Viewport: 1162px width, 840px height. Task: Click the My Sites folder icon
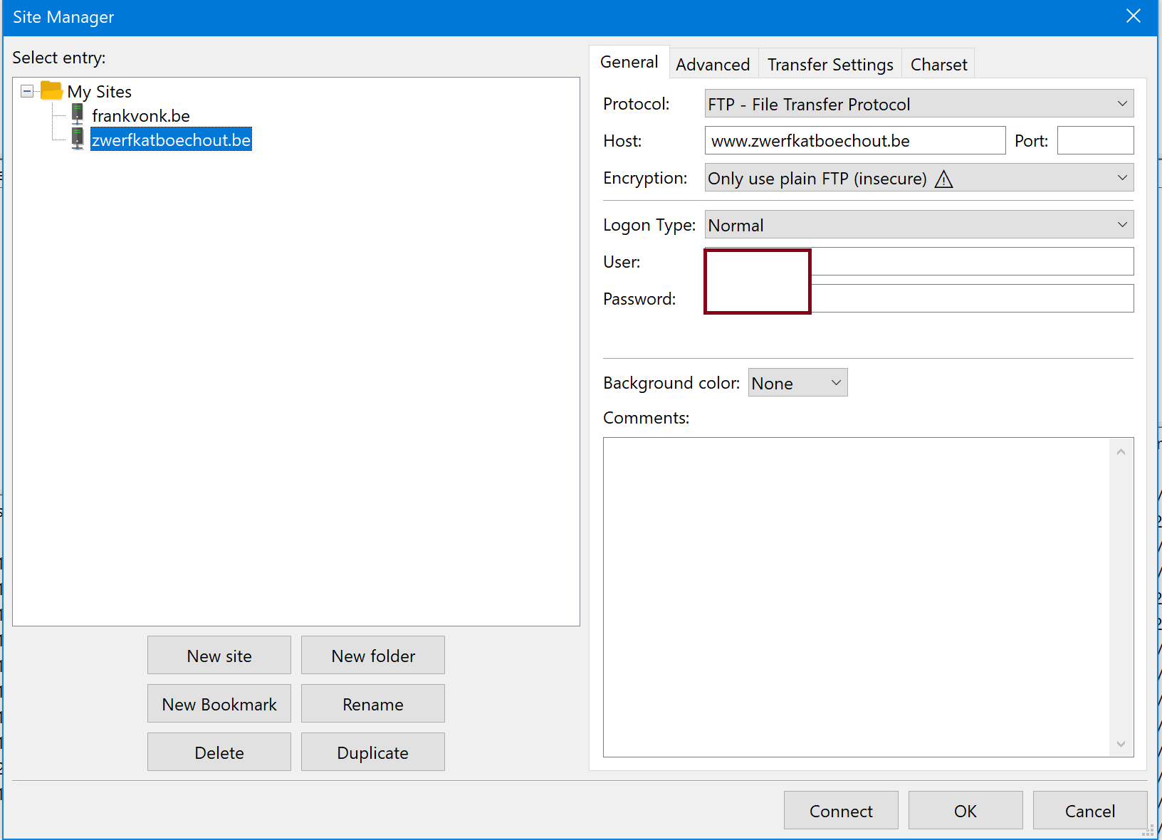[x=51, y=91]
